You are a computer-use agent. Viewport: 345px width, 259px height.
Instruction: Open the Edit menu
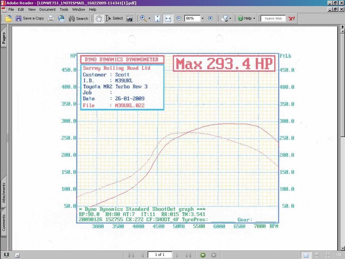(21, 9)
